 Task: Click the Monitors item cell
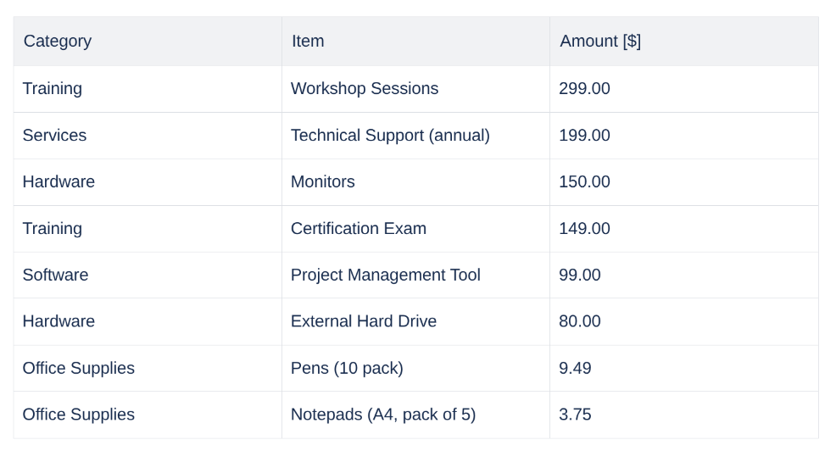tap(323, 182)
